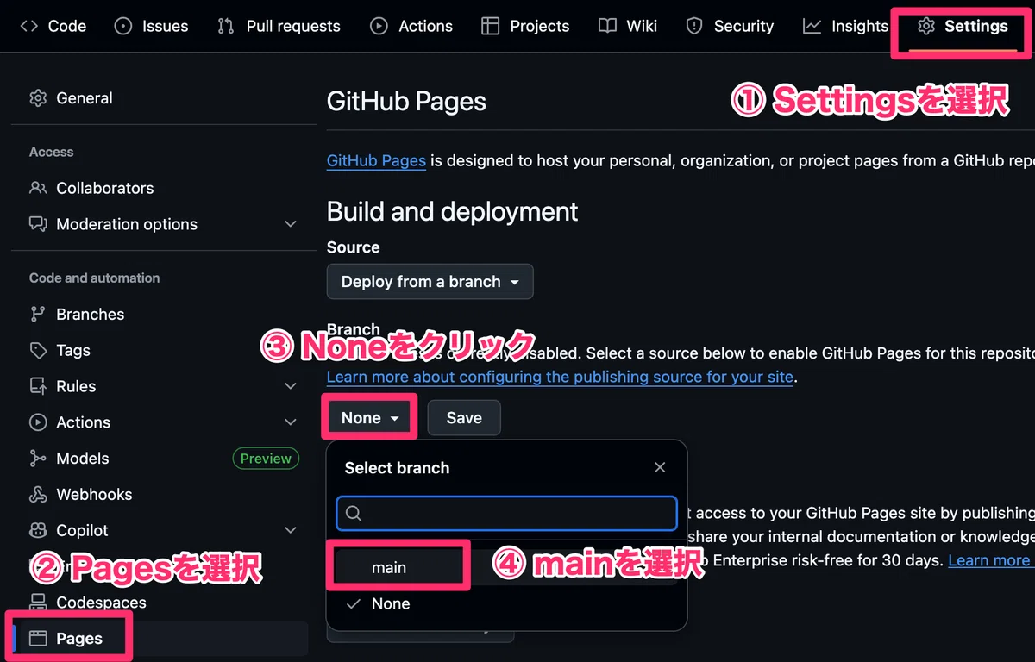Focus the Select branch search field
The height and width of the screenshot is (662, 1035).
(x=506, y=513)
